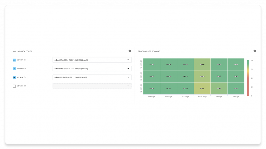
Task: Click the m3.large axis label
Action: (152, 97)
